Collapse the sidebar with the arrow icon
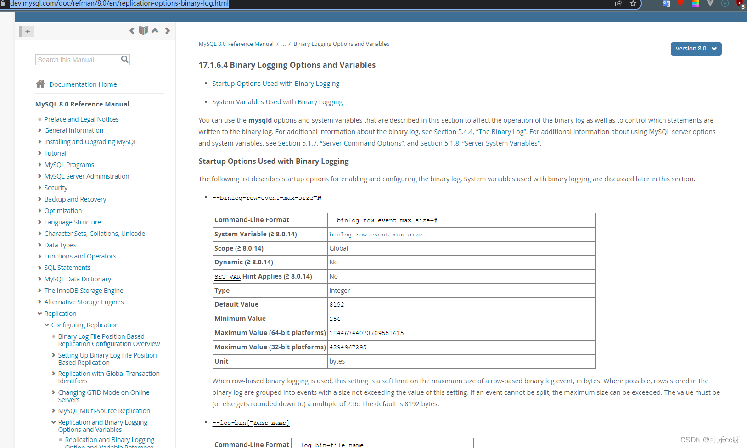Viewport: 747px width, 448px height. point(26,31)
